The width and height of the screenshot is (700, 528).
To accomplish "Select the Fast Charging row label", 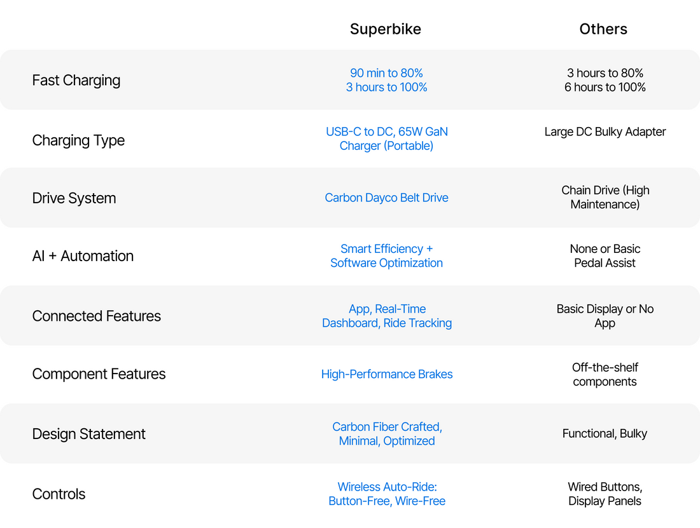I will click(x=76, y=80).
